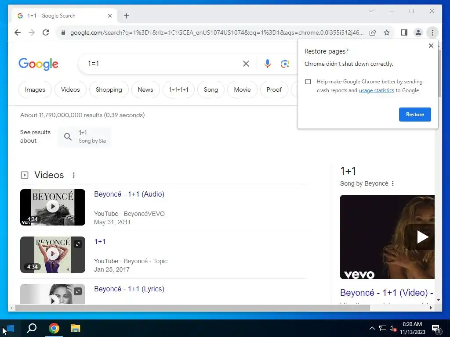Show hidden system tray icons
Viewport: 450px width, 337px height.
372,328
